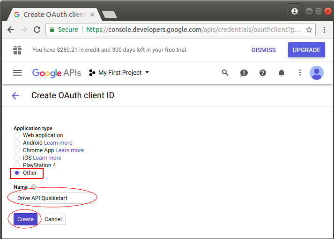Select PlayStation 4 application type
The height and width of the screenshot is (239, 334).
pos(17,165)
